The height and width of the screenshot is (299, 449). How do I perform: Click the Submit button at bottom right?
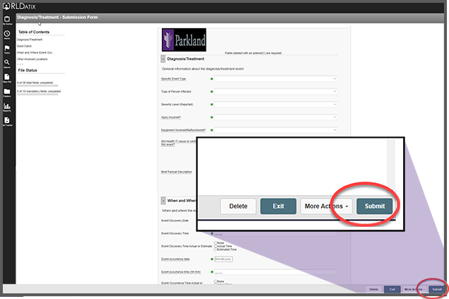pyautogui.click(x=437, y=289)
